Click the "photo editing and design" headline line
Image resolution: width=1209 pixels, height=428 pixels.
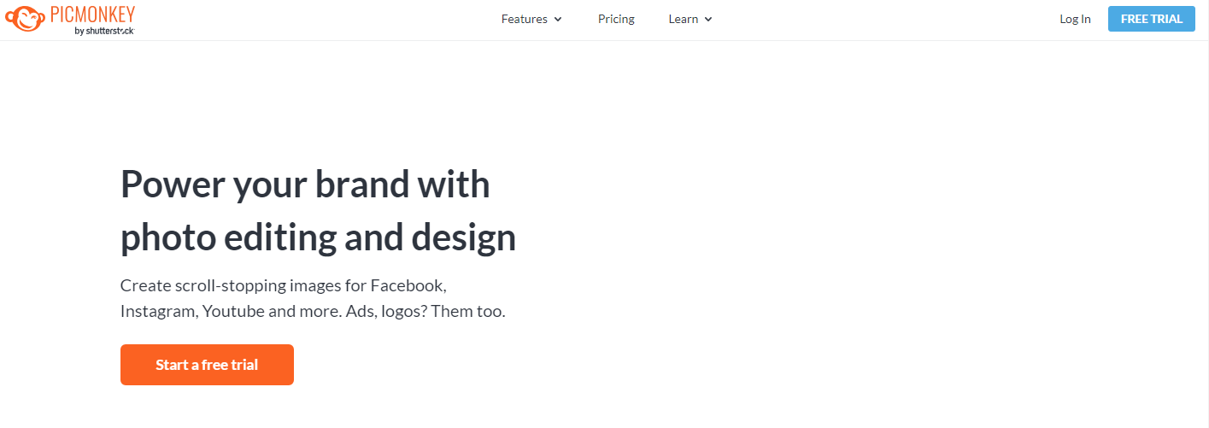click(318, 238)
